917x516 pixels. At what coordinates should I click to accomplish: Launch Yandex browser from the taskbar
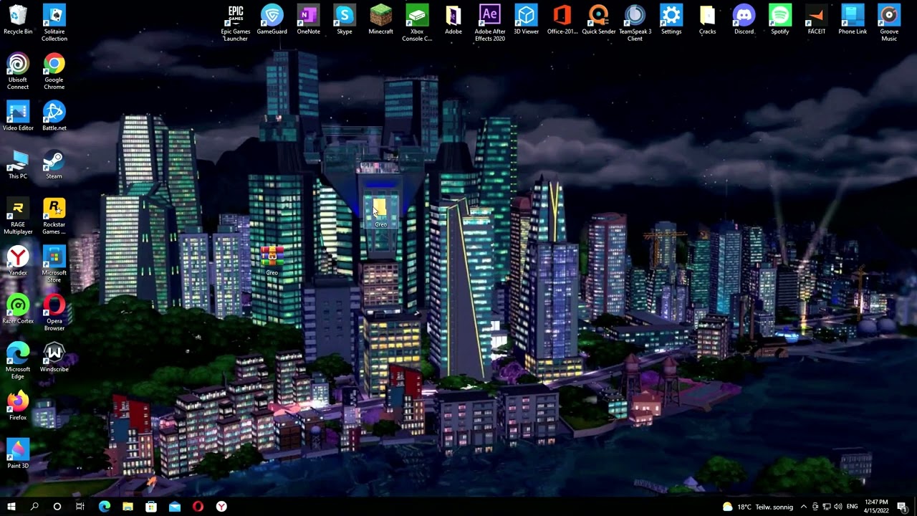click(221, 507)
